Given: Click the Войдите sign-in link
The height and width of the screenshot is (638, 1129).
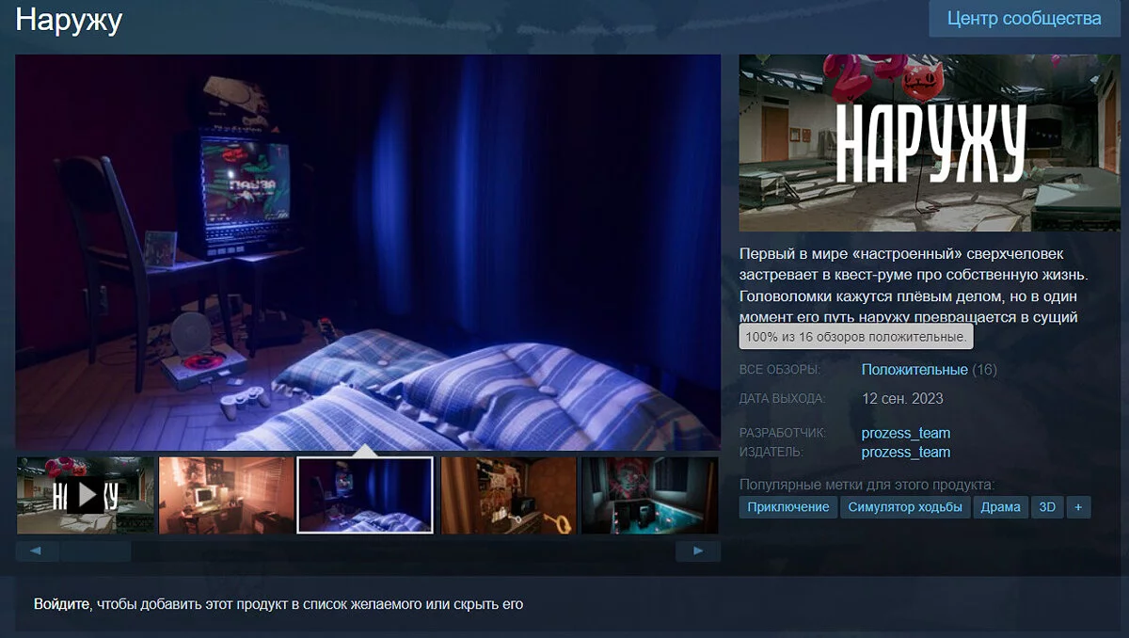Looking at the screenshot, I should point(62,604).
